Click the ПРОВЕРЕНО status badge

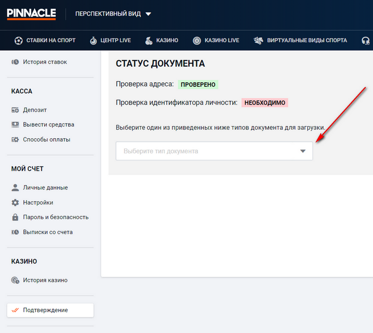[x=198, y=85]
